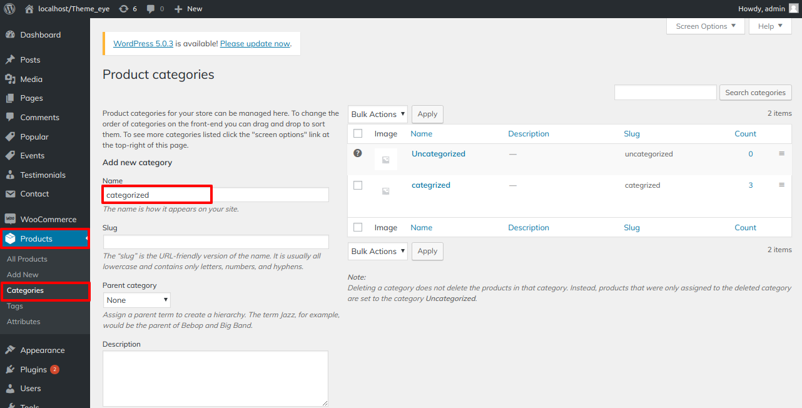The image size is (802, 408).
Task: Expand the Screen Options panel
Action: tap(706, 26)
